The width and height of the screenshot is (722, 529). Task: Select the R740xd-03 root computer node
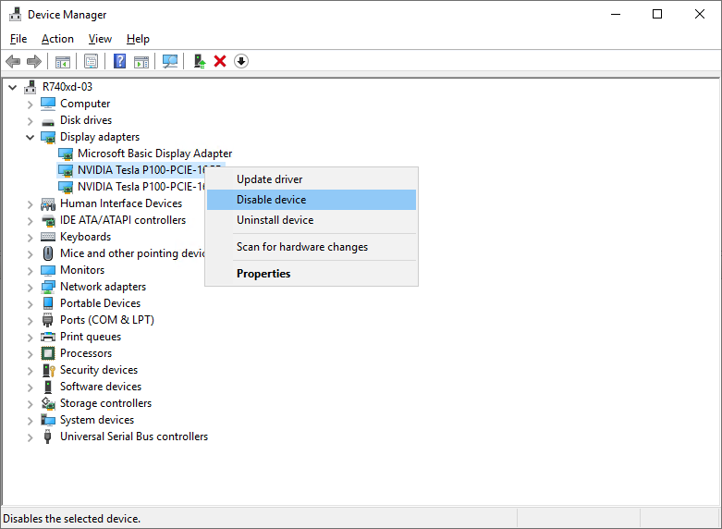[67, 87]
